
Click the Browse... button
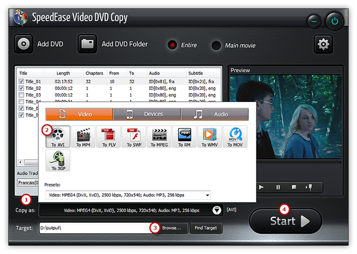(172, 228)
